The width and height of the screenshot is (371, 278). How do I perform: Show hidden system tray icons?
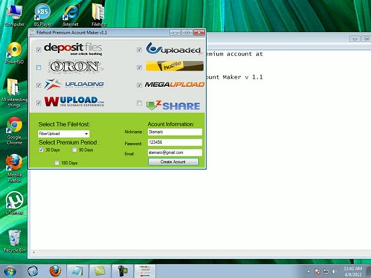308,272
